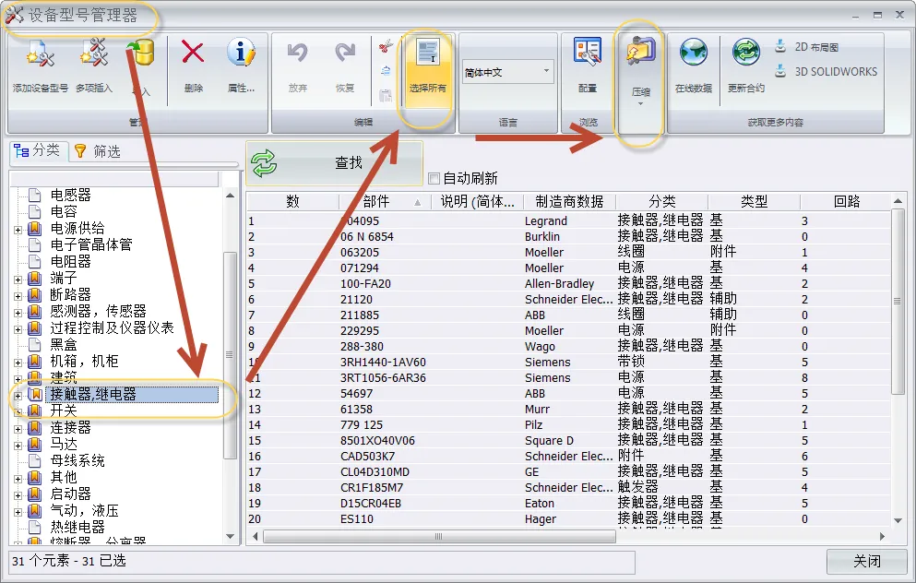The height and width of the screenshot is (583, 916).
Task: Select the 母线系统 tree item
Action: point(77,460)
